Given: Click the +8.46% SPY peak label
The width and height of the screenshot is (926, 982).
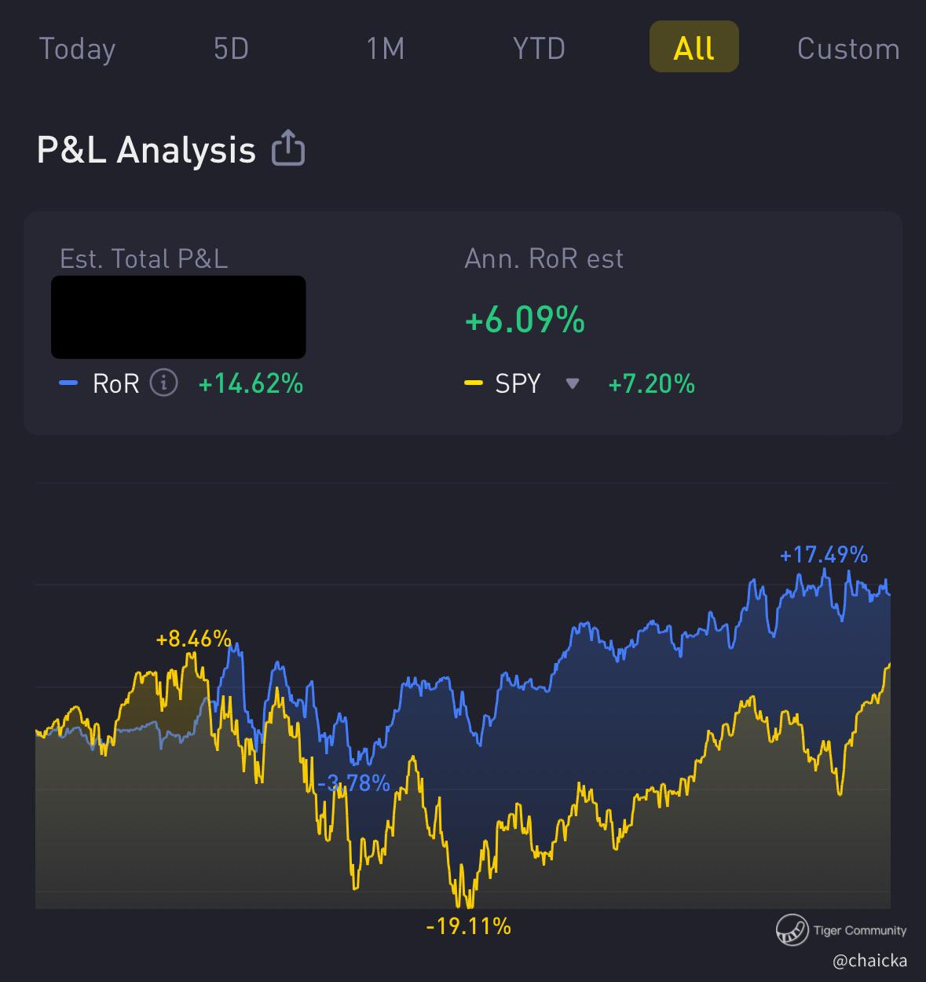Looking at the screenshot, I should point(193,639).
